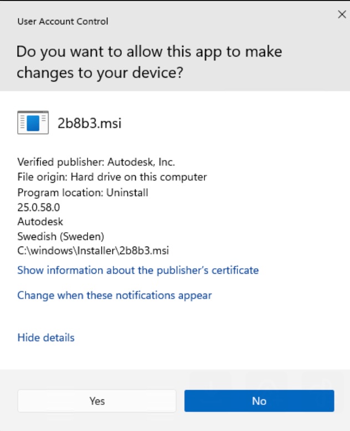Open Change when these notifications appear
This screenshot has width=350, height=431.
(115, 295)
